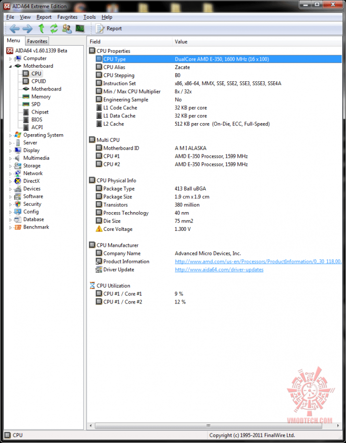Open the Help menu
The image size is (346, 443).
[x=107, y=17]
